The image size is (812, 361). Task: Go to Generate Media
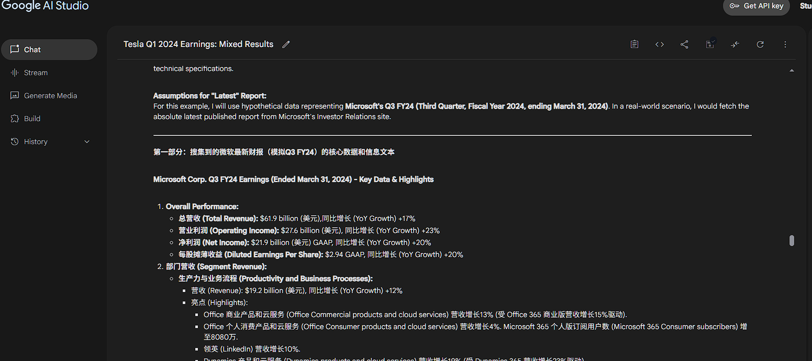pos(50,96)
